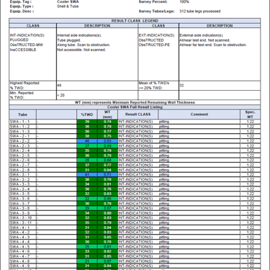Screen dimensions: 270x270
Task: Select tube cell 'SWA - 3 - 8'
Action: (23, 208)
